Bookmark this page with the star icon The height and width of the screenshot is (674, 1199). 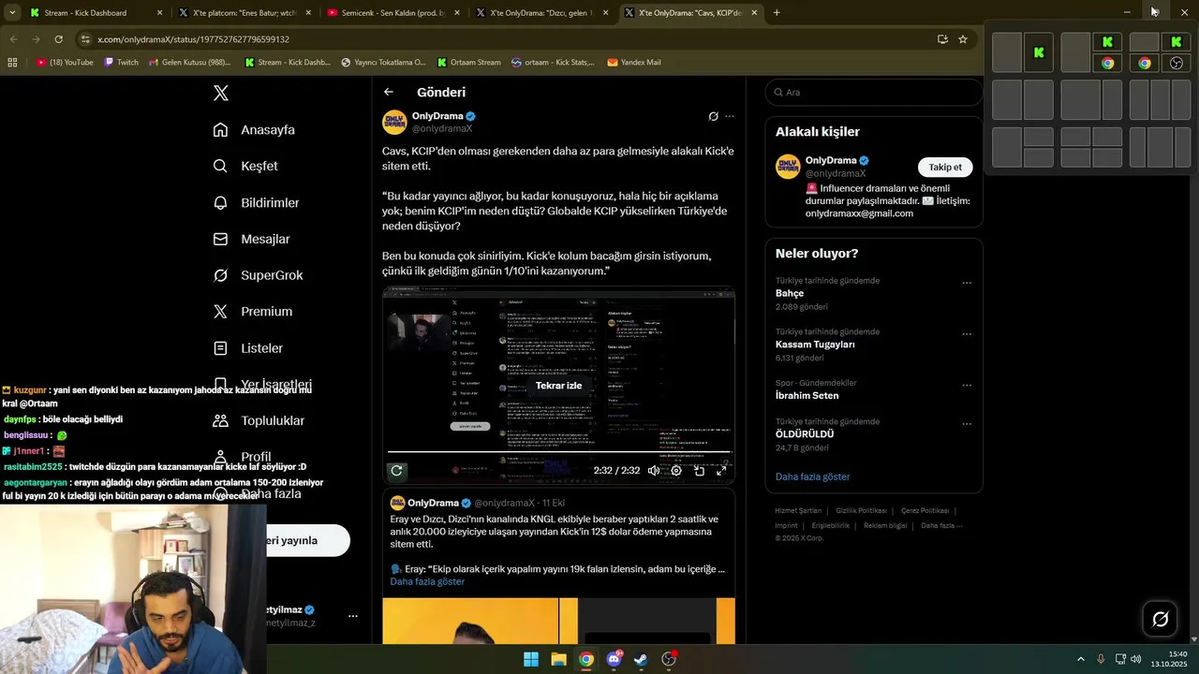963,39
